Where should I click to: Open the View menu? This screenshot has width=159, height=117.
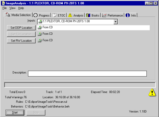[12, 8]
